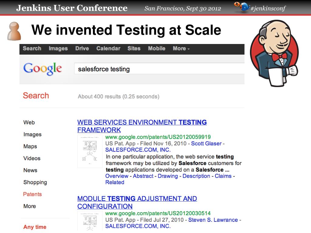This screenshot has height=233, width=311.
Task: Open patent thumbnail for US20120030514
Action: tap(90, 221)
